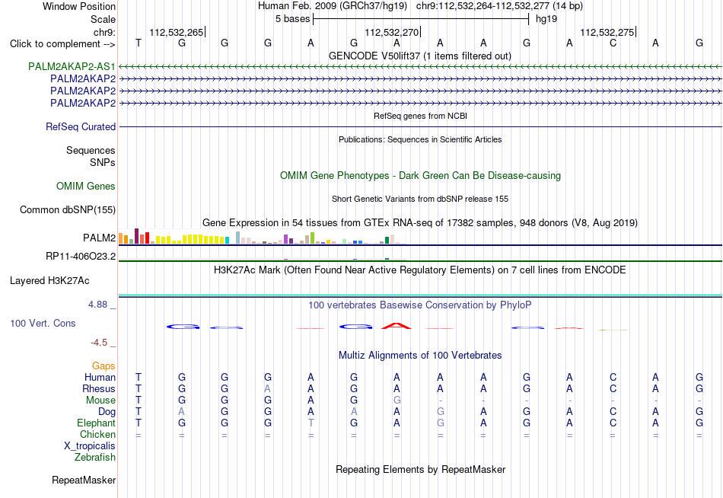
Task: Click the PALM2 GTEx tissue bar chart
Action: pos(262,237)
